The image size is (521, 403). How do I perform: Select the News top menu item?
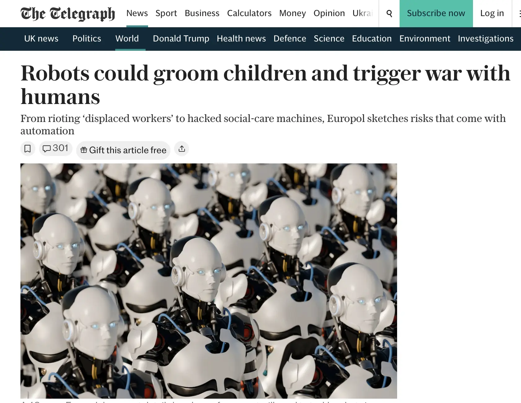[137, 13]
